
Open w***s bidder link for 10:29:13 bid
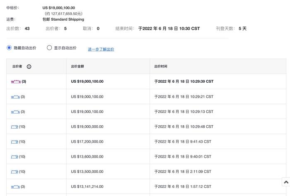point(16,112)
